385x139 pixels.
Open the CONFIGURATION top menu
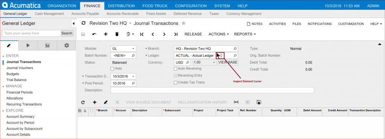pyautogui.click(x=191, y=6)
